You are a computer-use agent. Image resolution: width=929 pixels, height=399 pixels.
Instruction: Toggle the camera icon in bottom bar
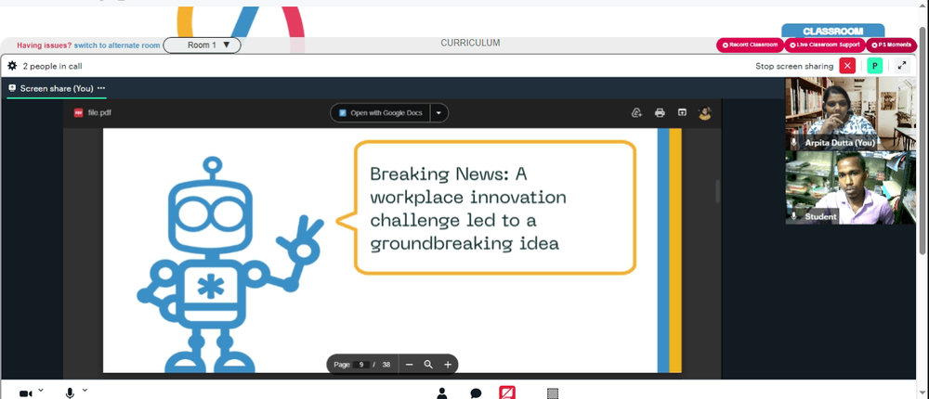(25, 393)
